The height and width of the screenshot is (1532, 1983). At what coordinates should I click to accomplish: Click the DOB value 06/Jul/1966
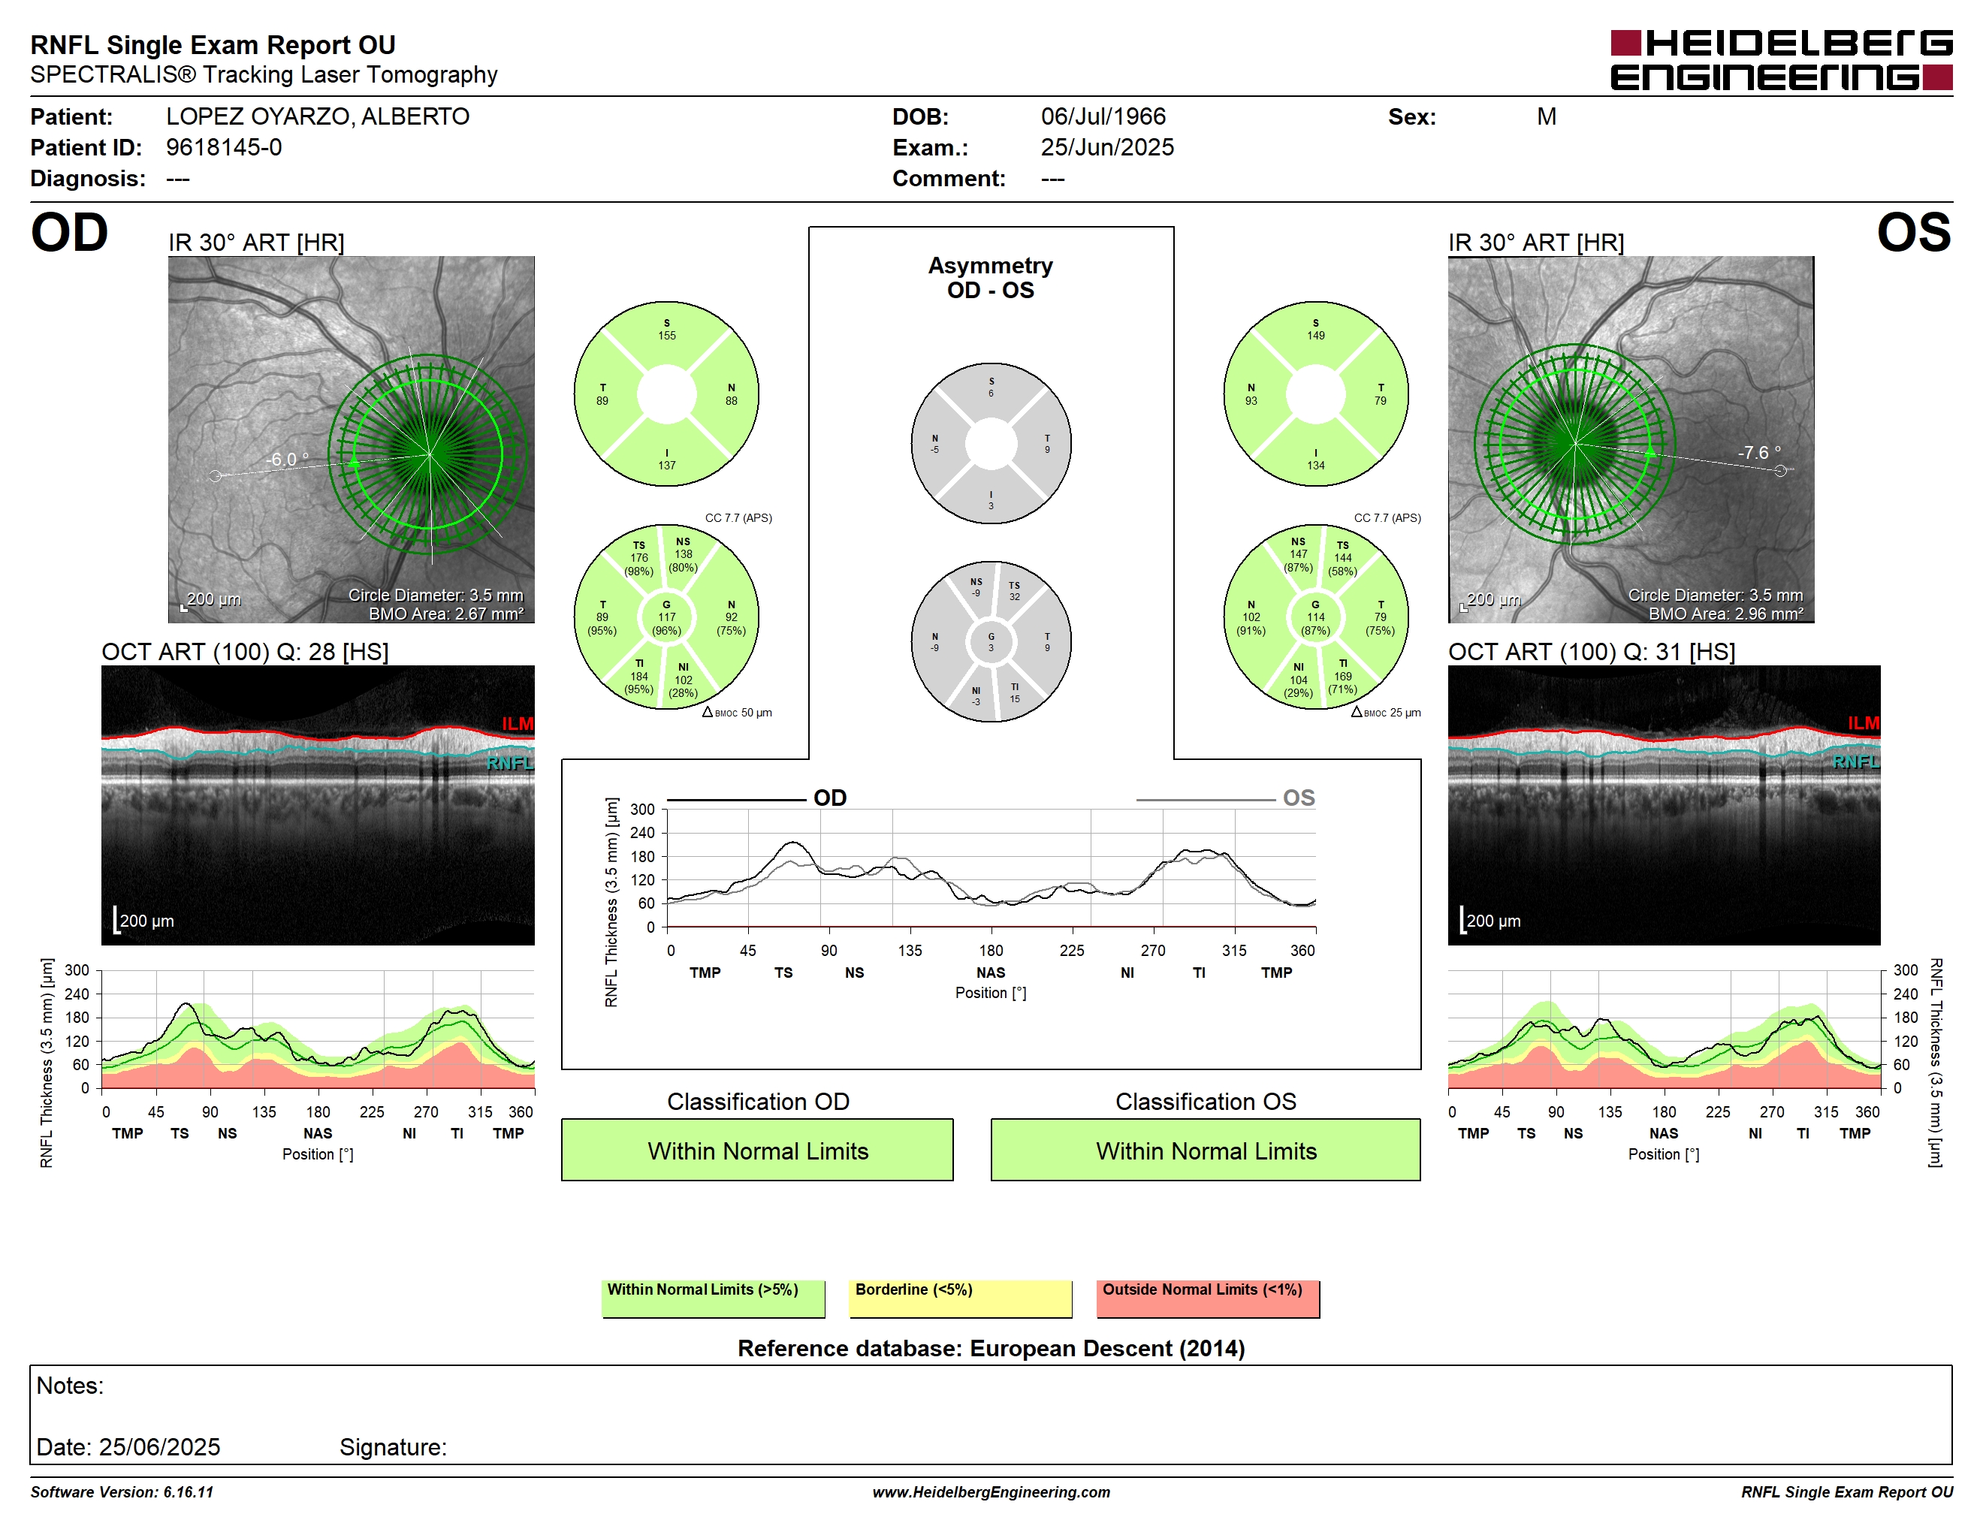1103,116
